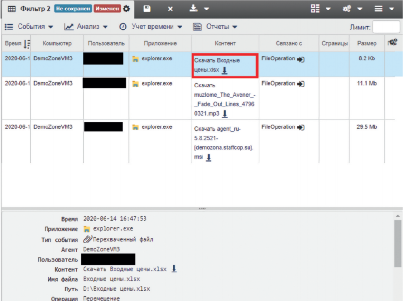Click the Лимит input field
Image resolution: width=403 pixels, height=301 pixels.
tap(386, 27)
